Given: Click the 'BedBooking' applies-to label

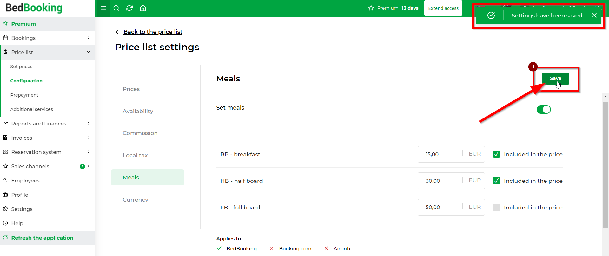Looking at the screenshot, I should click(242, 249).
